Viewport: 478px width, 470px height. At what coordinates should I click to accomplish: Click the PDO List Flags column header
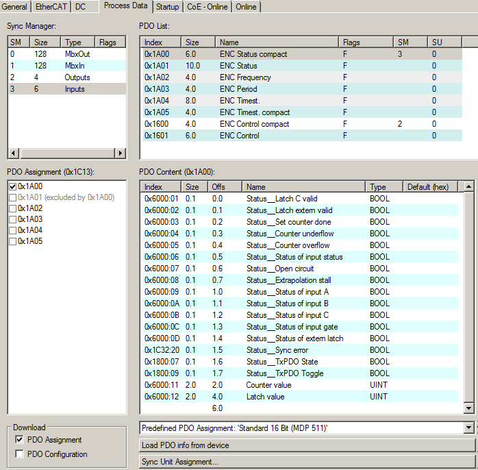[x=366, y=42]
